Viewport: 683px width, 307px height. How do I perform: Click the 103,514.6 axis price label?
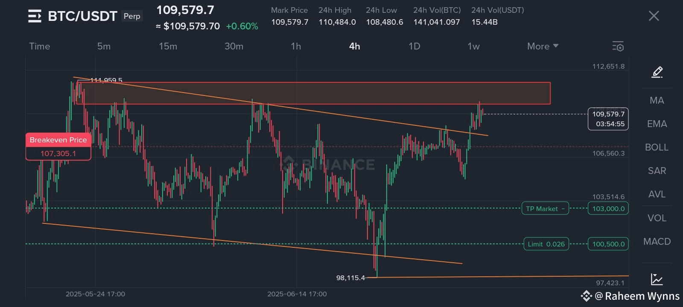pos(608,197)
